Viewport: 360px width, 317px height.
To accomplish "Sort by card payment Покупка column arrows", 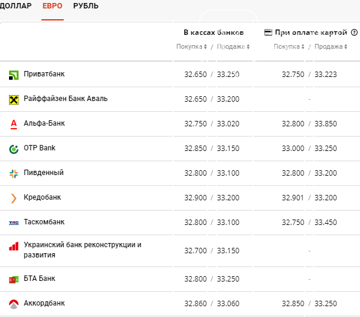I will pos(302,47).
